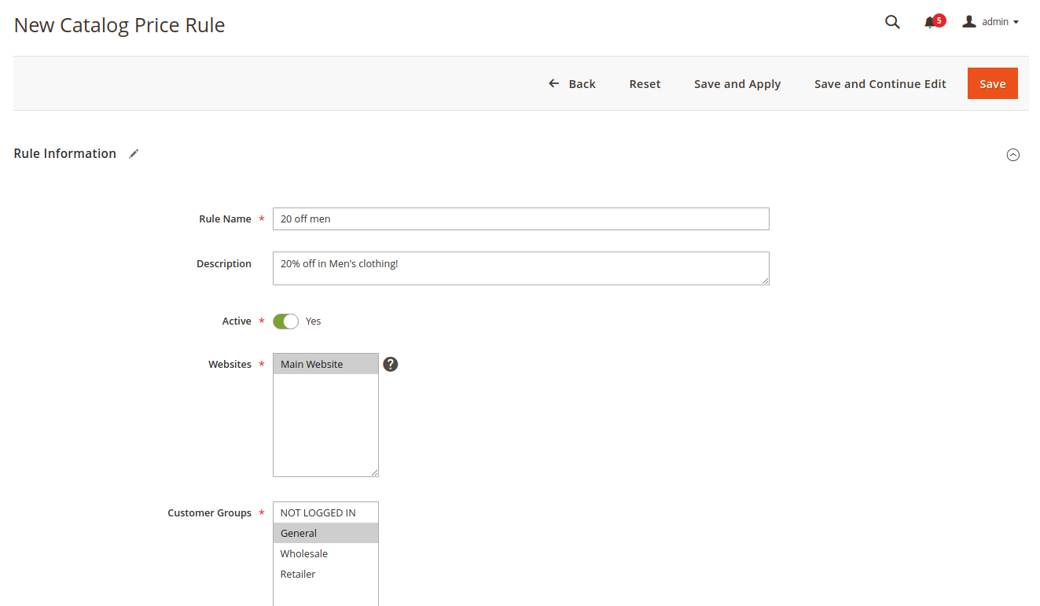Click the Reset button

[645, 83]
